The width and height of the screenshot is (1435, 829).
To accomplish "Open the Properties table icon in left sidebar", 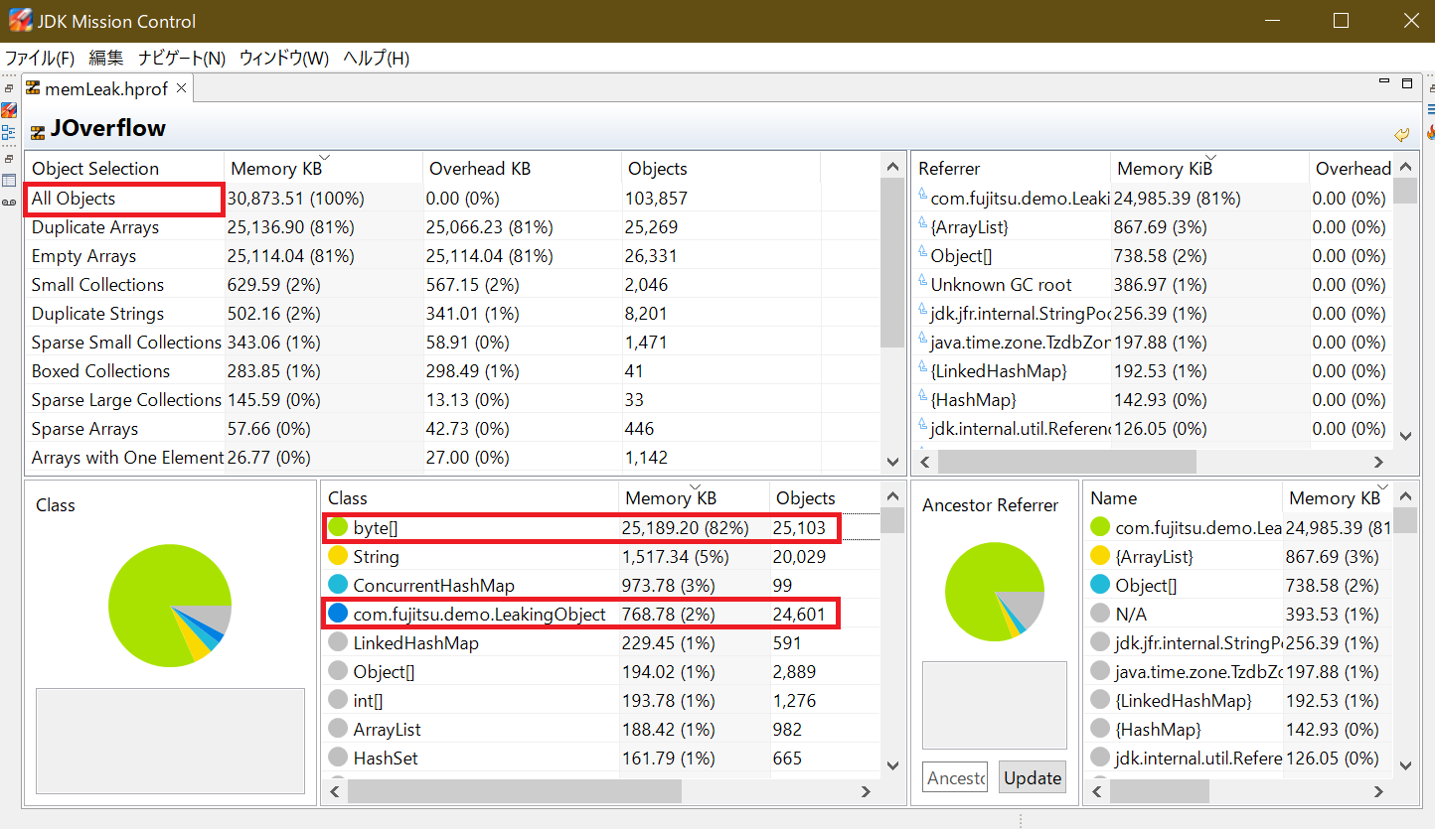I will tap(9, 181).
